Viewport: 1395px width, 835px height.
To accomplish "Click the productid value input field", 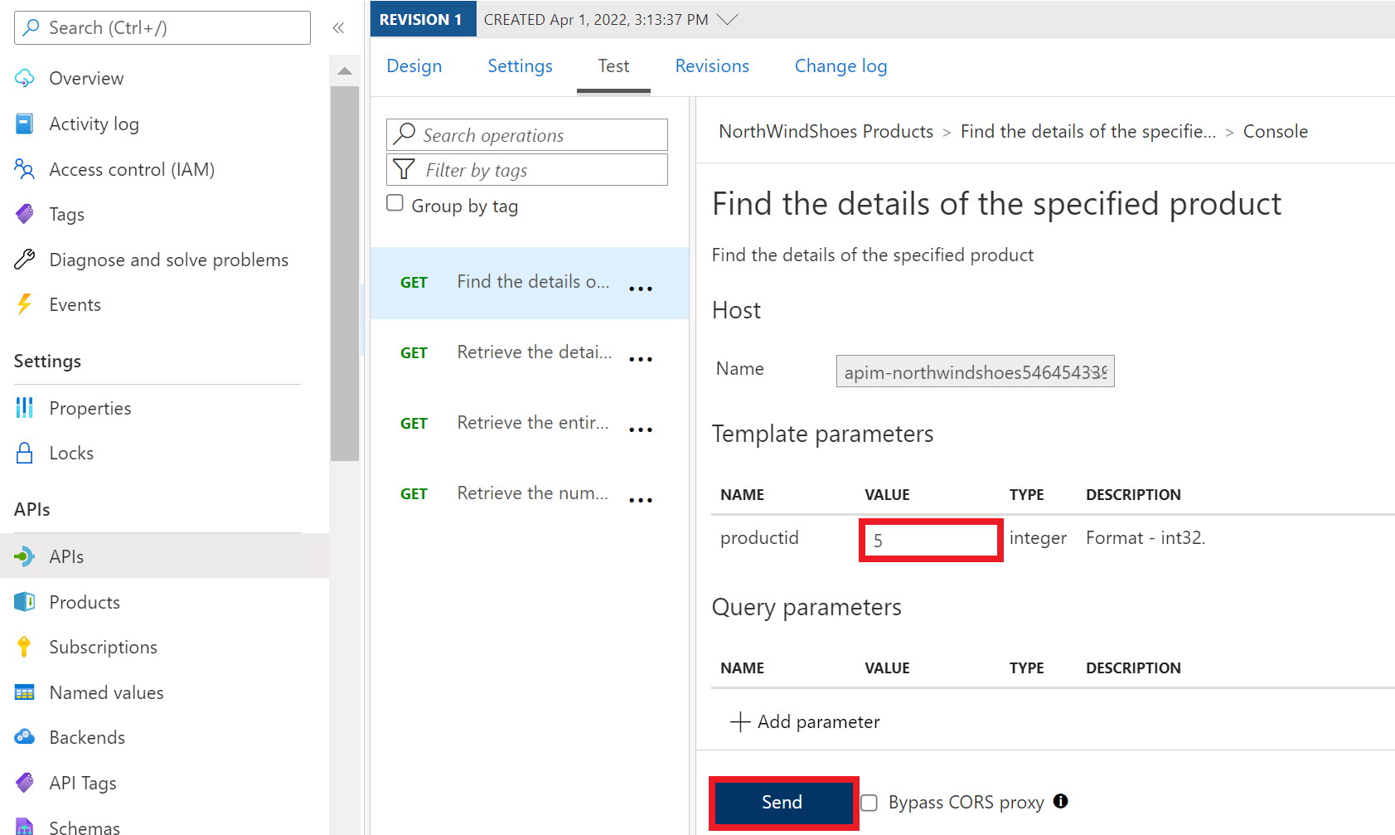I will click(x=930, y=541).
